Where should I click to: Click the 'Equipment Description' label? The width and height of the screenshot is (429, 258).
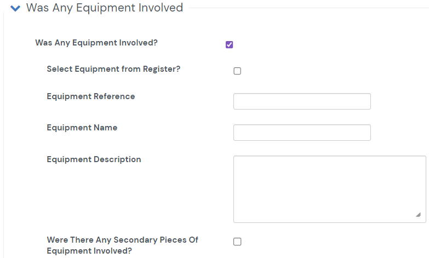(x=94, y=159)
